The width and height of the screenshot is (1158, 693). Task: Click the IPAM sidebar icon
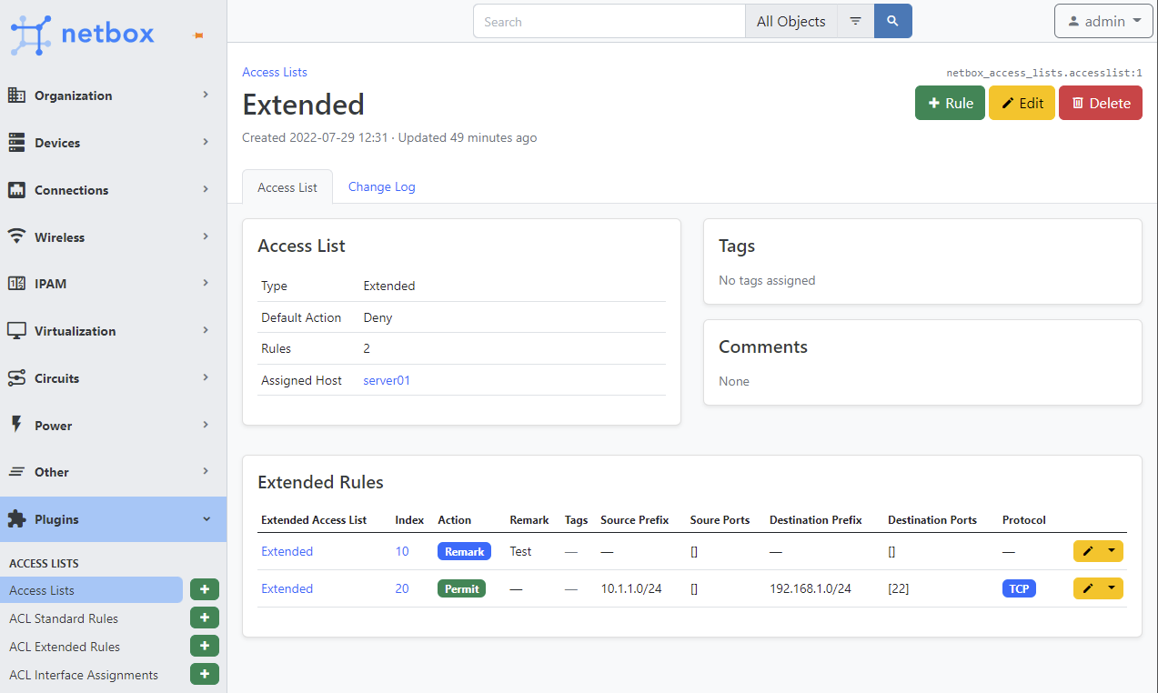pos(15,283)
